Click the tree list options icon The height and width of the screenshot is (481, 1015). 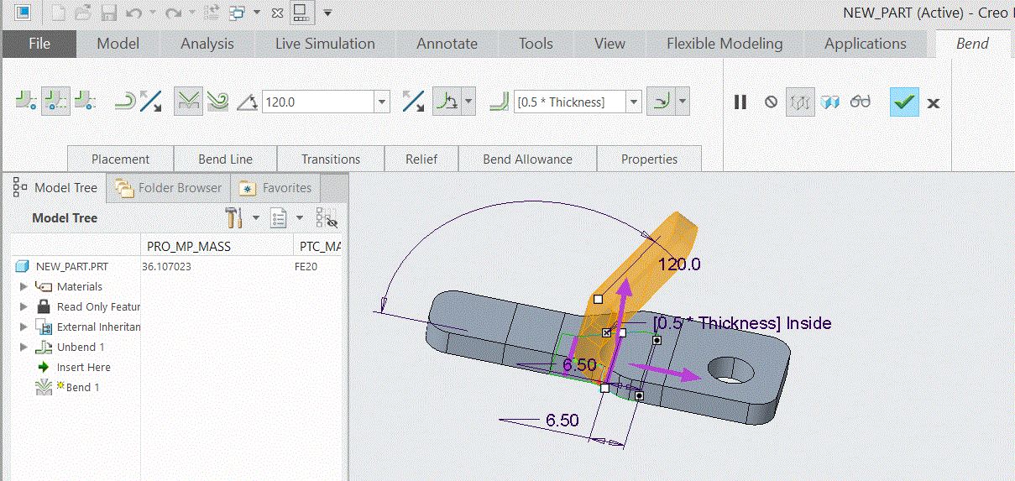279,218
